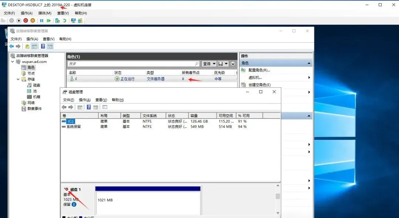Open the 查询 dropdown in the Roles panel

(209, 63)
